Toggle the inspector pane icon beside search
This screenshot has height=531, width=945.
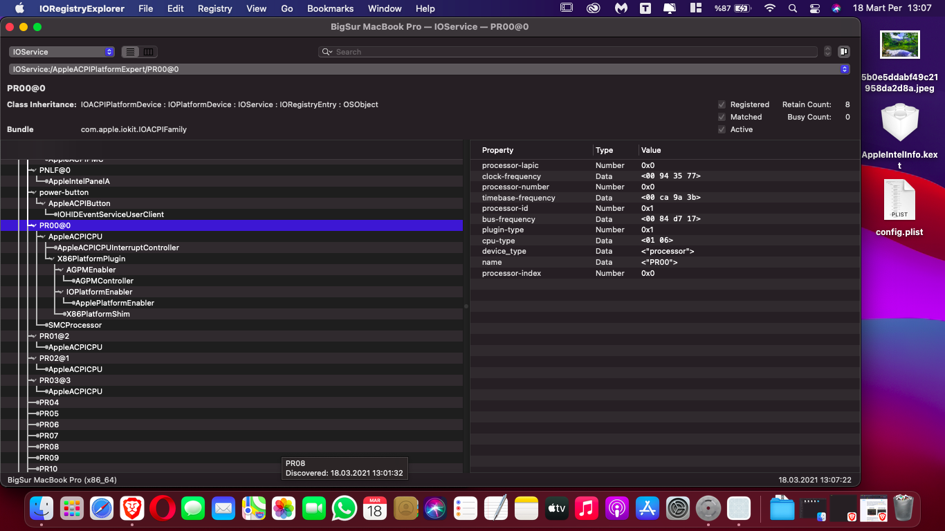tap(843, 52)
